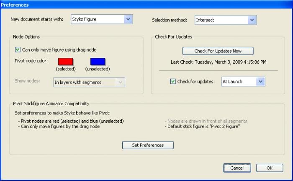Click 'Pivot nodes are red (selected)' line
Viewport: 293px width, 181px height.
point(71,121)
